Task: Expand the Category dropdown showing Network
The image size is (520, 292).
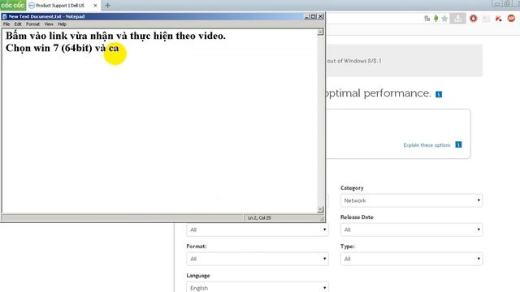Action: tap(411, 200)
